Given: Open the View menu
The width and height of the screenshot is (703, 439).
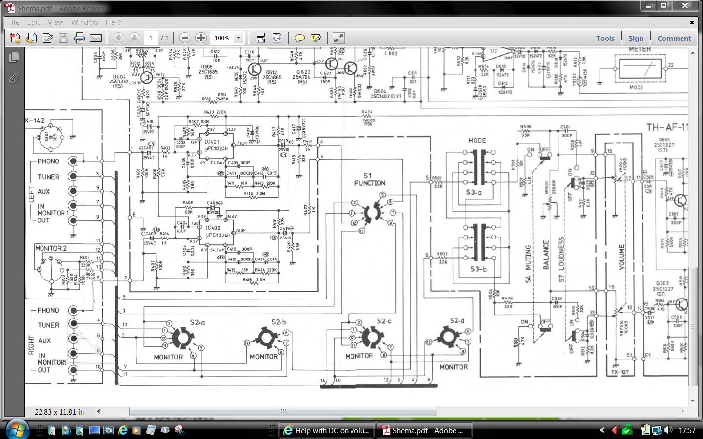Looking at the screenshot, I should click(56, 22).
